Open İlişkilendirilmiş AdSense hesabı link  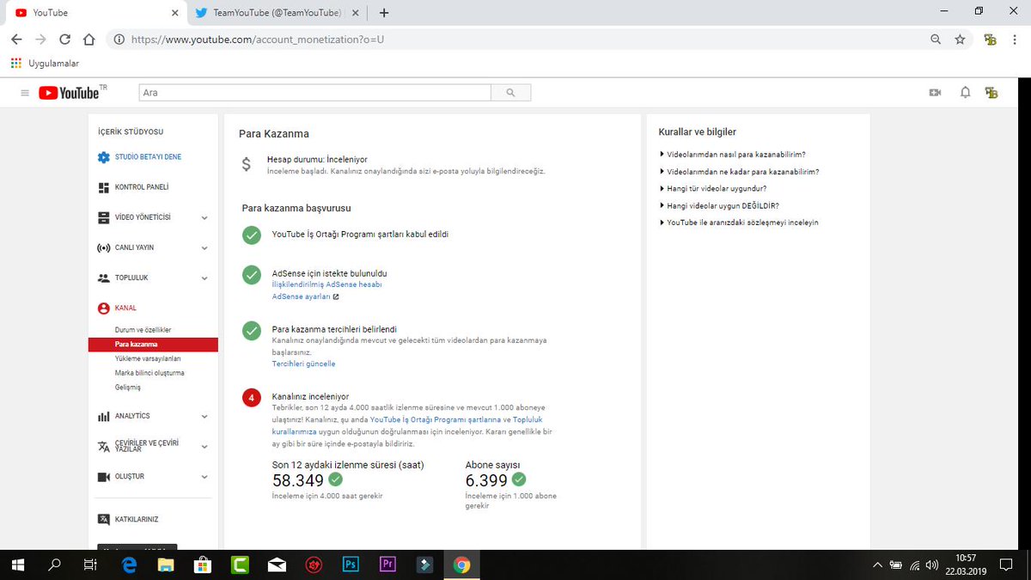[326, 284]
